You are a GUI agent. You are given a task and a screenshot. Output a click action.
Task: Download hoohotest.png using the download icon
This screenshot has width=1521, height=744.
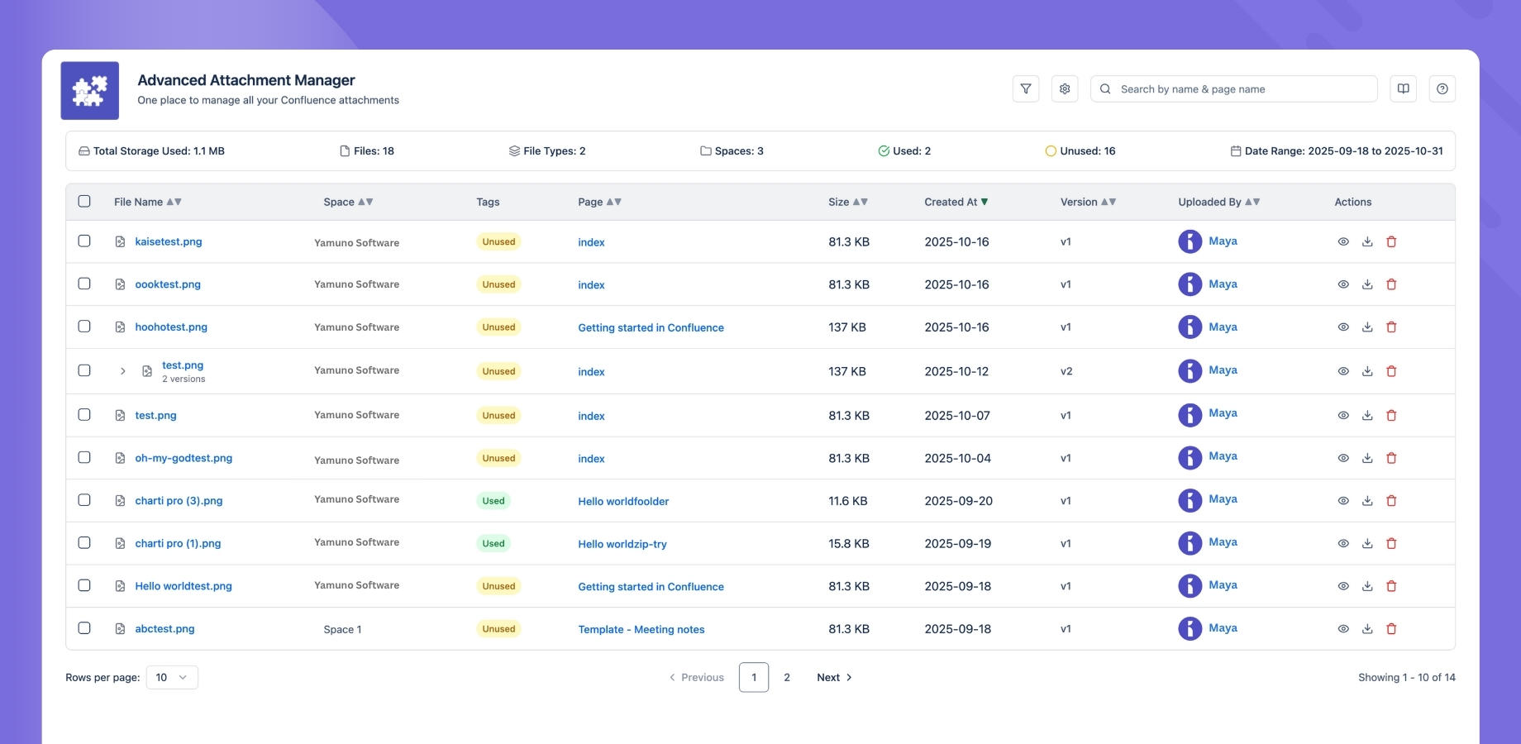1367,327
